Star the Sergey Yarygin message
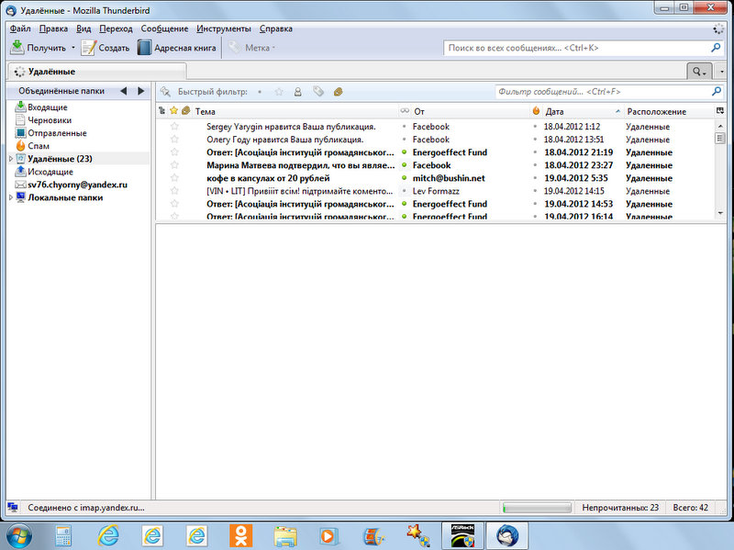The height and width of the screenshot is (550, 734). pyautogui.click(x=174, y=127)
